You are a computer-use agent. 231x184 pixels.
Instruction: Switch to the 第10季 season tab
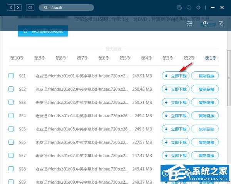click(17, 58)
